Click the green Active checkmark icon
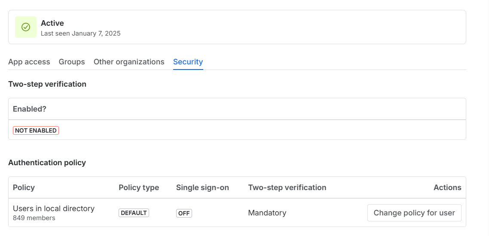The width and height of the screenshot is (489, 236). 26,27
